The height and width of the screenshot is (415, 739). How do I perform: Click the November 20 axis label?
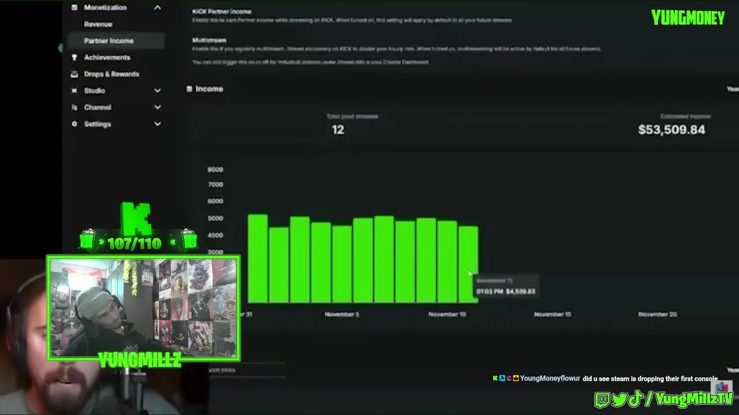[x=658, y=314]
